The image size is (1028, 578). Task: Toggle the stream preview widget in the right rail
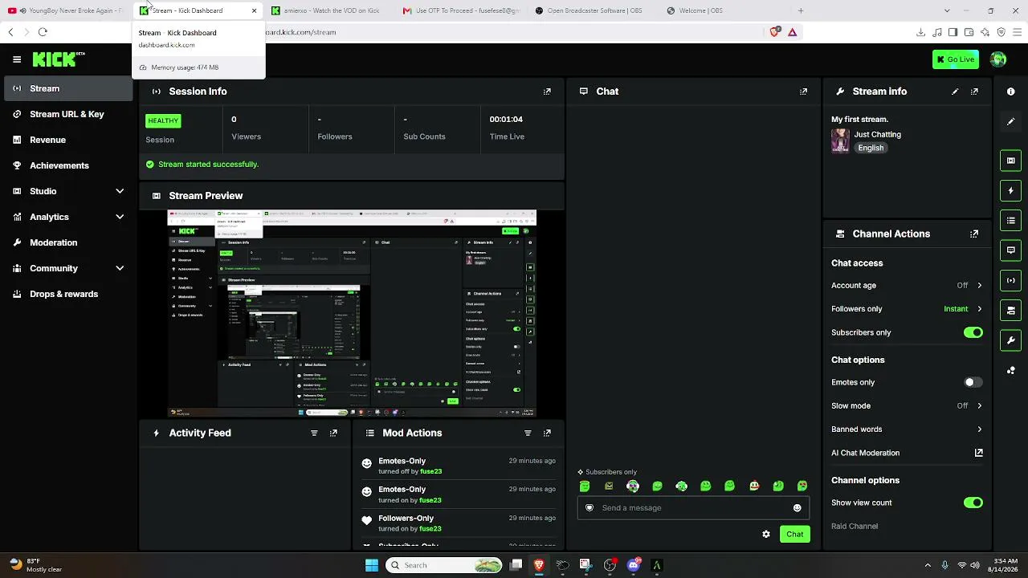click(x=1011, y=161)
